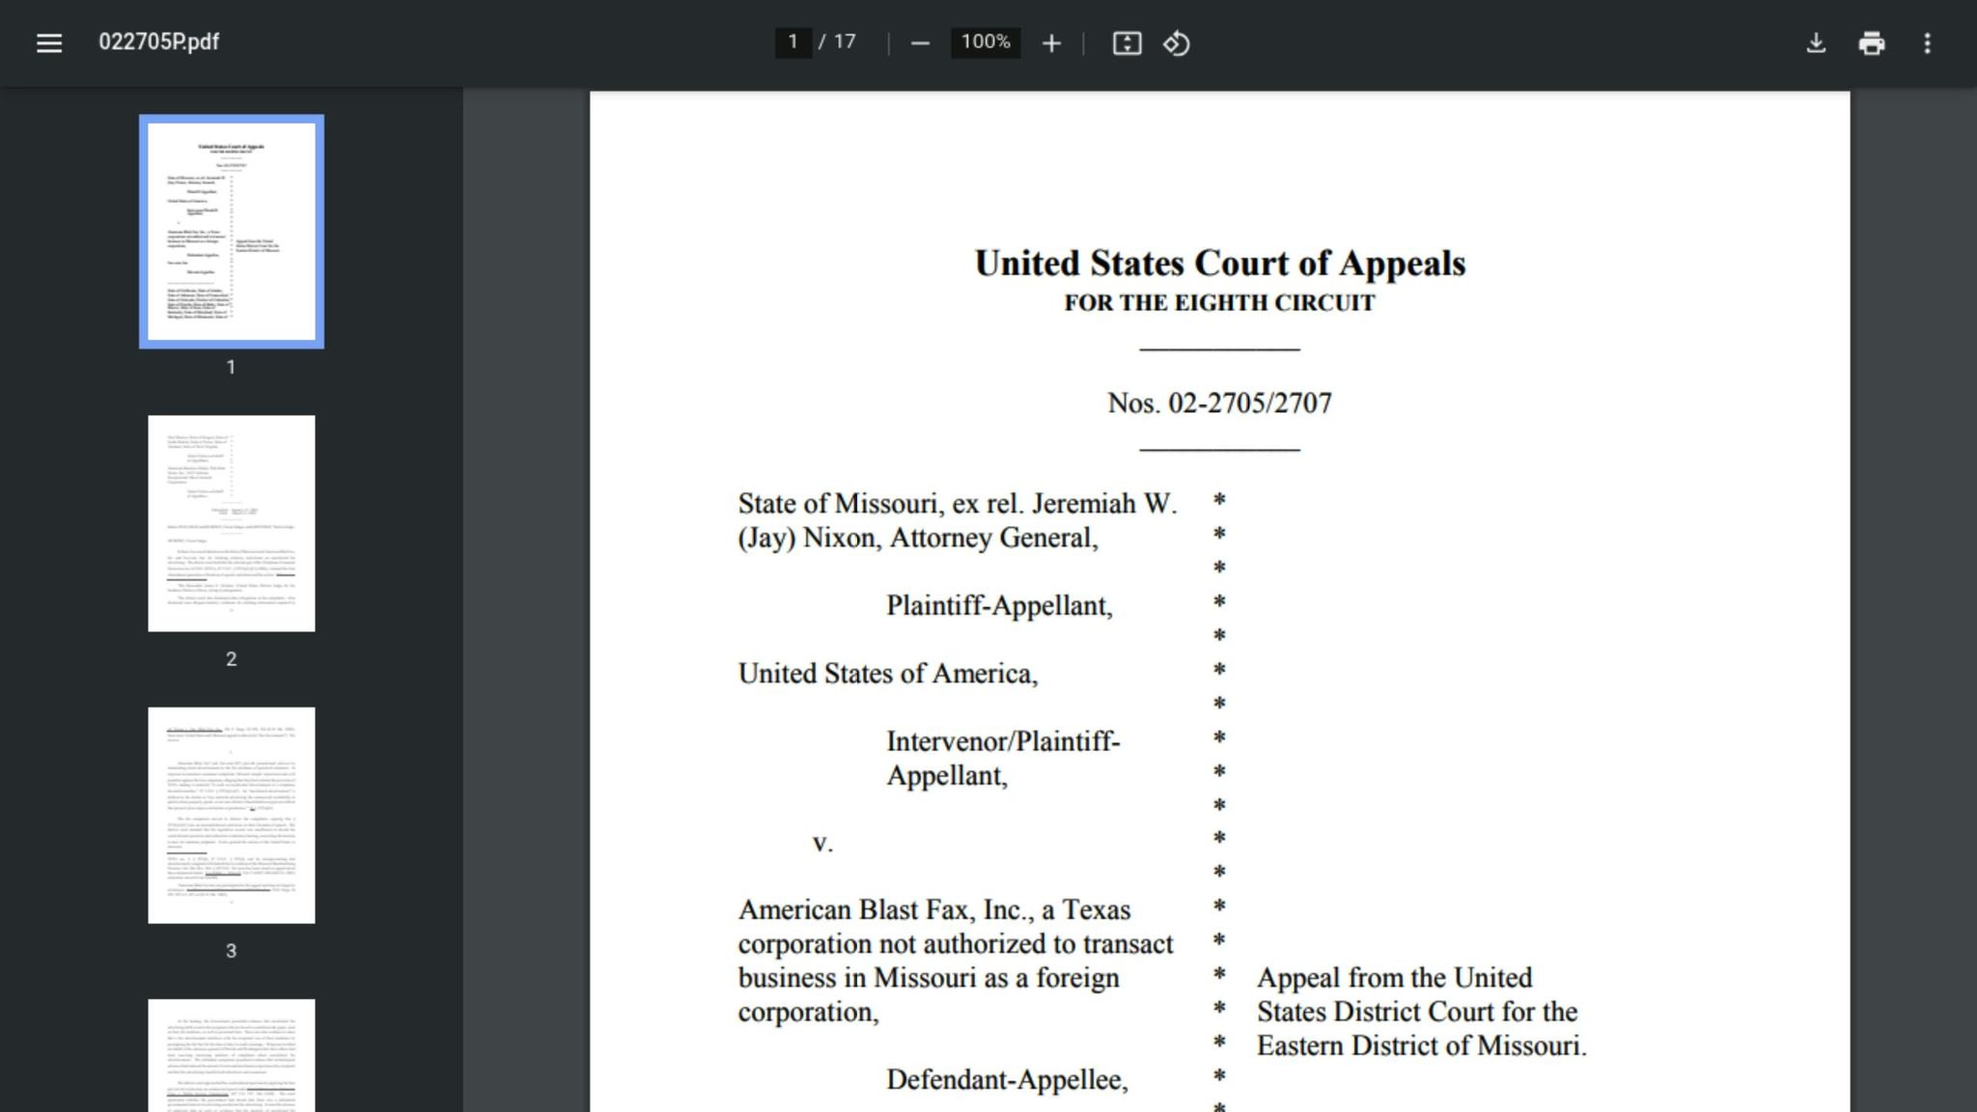Click the text FOR THE EIGHTH CIRCUIT
The image size is (1977, 1112).
[1220, 303]
